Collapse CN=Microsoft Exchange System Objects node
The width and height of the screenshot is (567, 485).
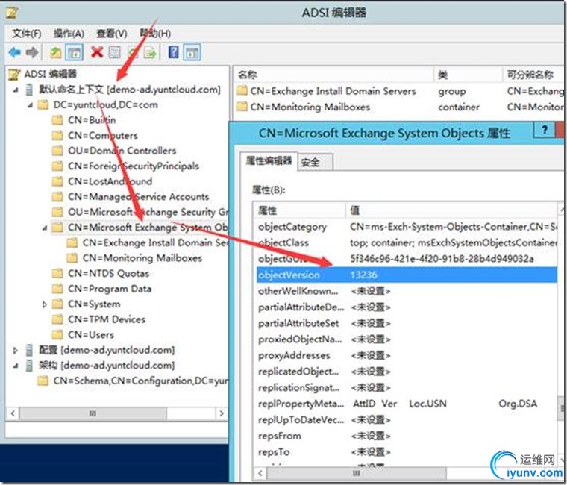[45, 228]
